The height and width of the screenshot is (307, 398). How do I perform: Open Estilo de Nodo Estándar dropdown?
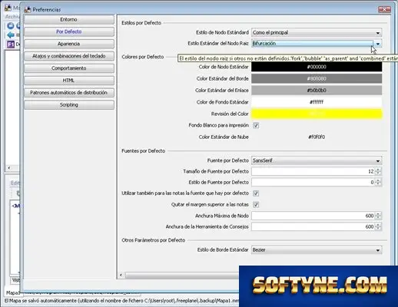tap(317, 32)
